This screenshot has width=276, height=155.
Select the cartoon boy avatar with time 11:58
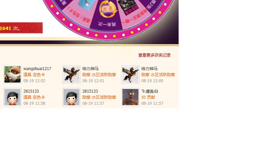pyautogui.click(x=12, y=97)
